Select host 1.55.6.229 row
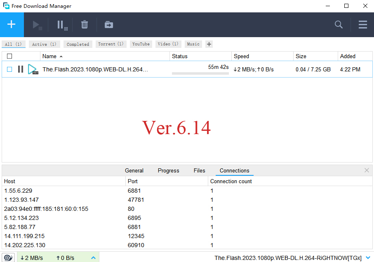Screen dimensions: 374x262 coord(187,191)
